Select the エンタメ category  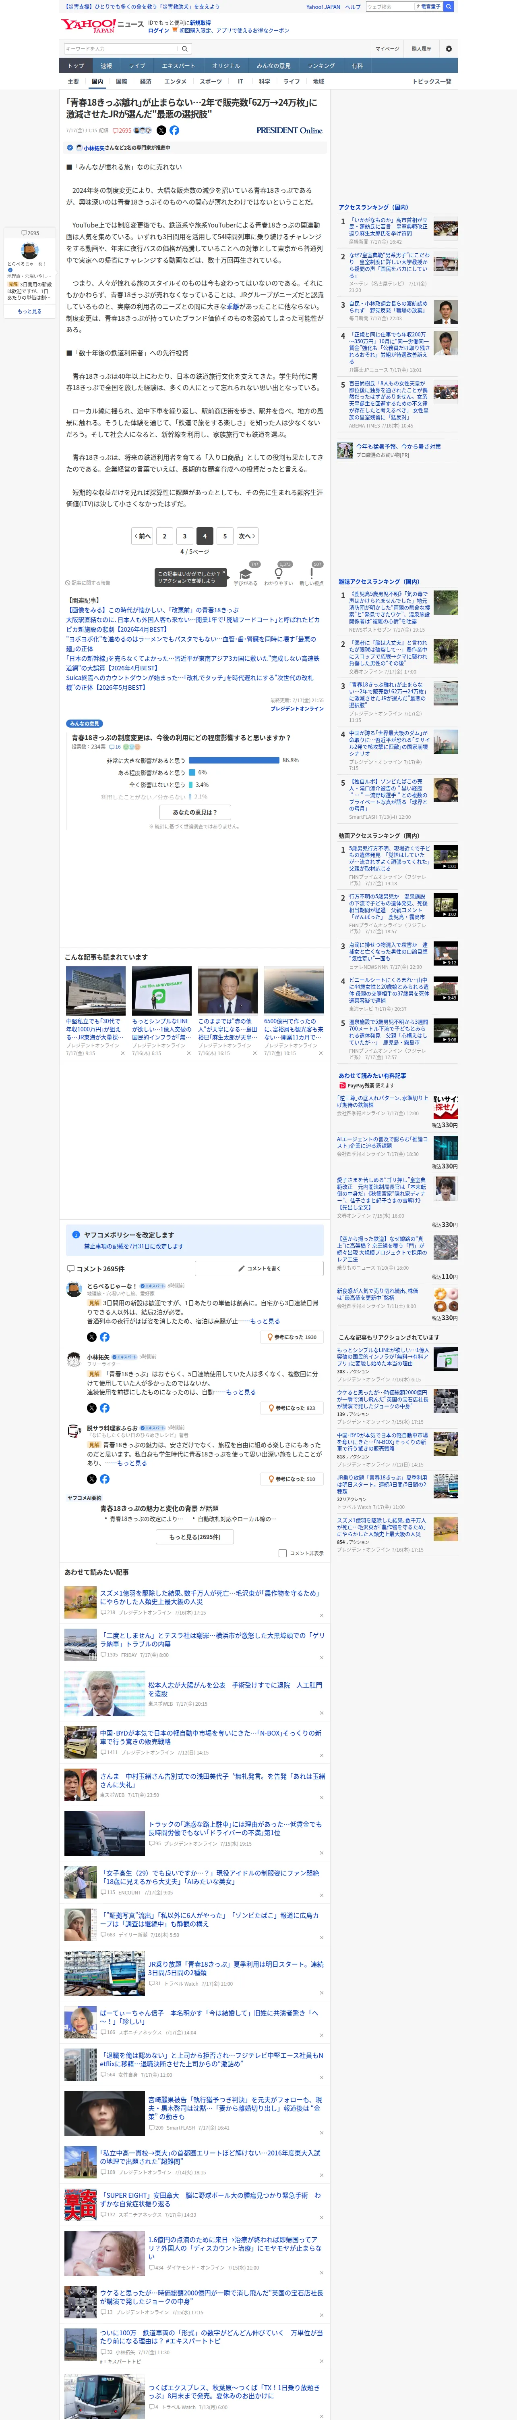176,82
